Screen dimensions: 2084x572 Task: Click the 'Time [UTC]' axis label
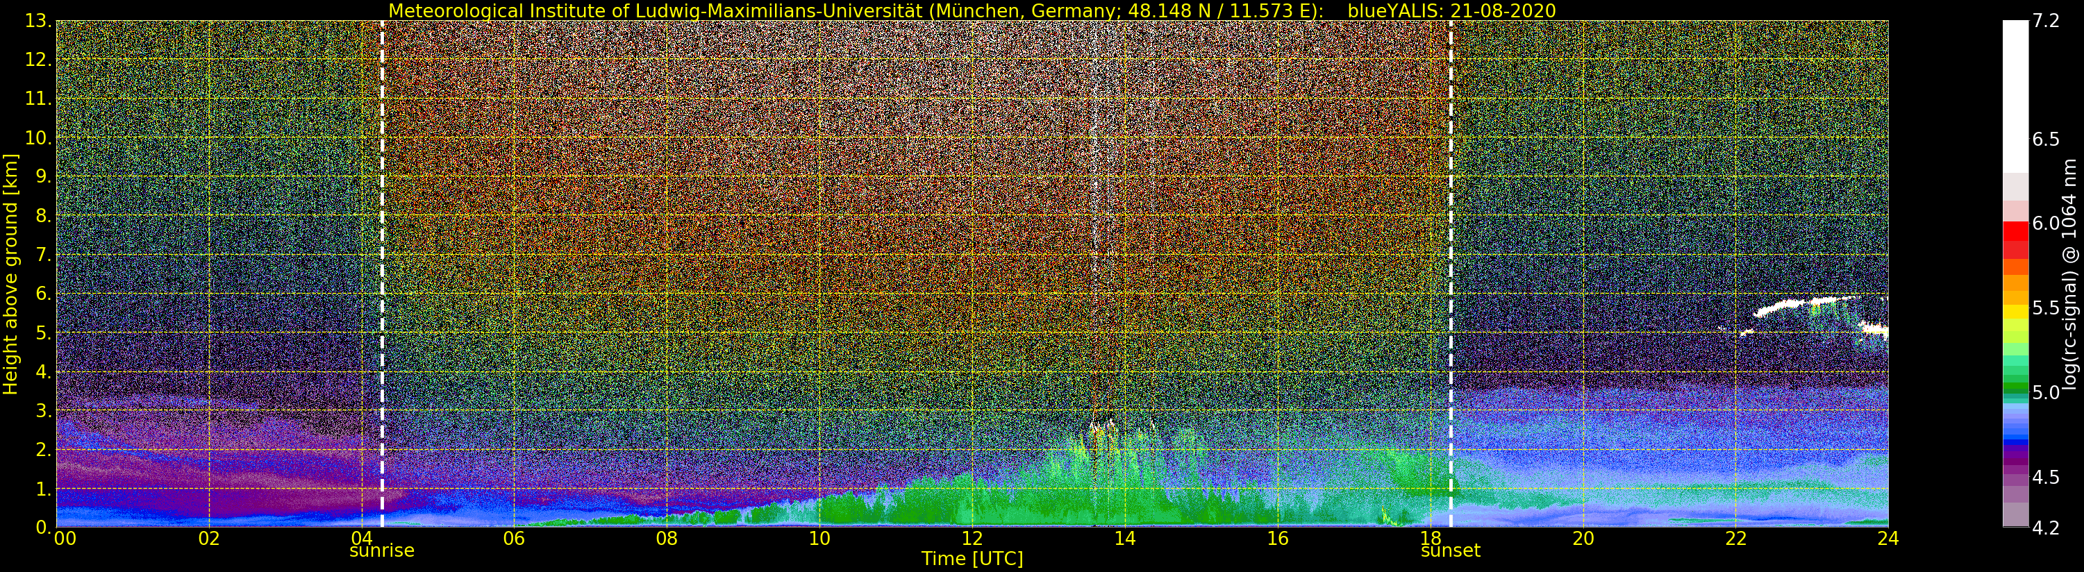(x=972, y=559)
